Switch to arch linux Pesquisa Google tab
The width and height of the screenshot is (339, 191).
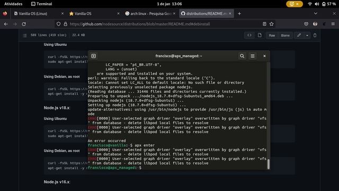point(150,14)
